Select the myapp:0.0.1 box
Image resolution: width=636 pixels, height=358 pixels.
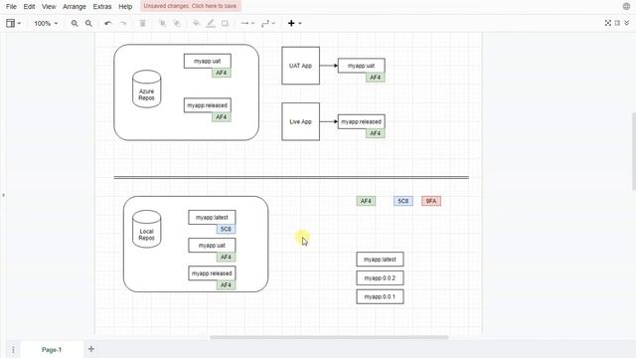[x=380, y=296]
